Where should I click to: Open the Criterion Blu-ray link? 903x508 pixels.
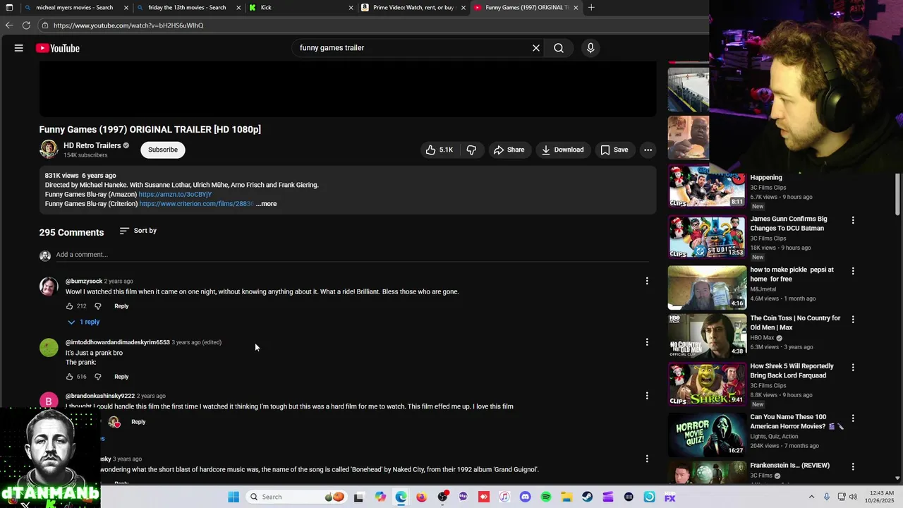pos(196,204)
